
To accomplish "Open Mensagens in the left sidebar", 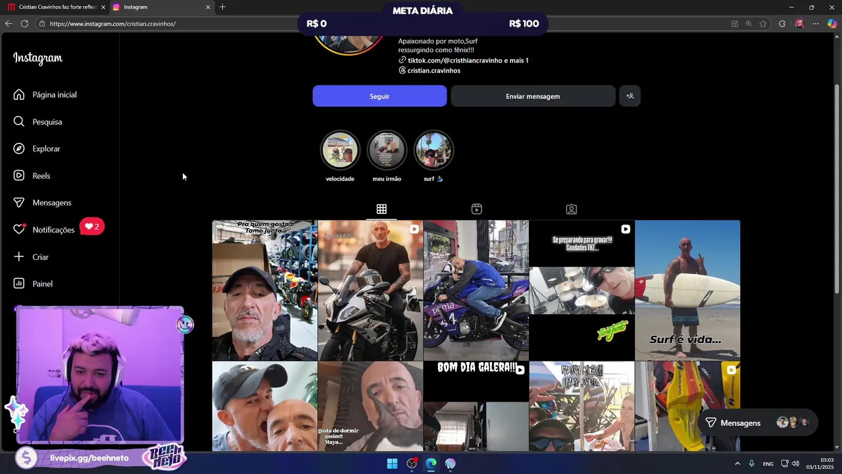I will pyautogui.click(x=51, y=203).
